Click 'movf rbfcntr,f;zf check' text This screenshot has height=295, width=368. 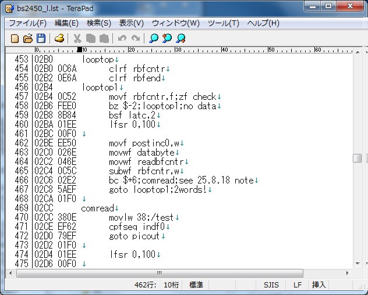[162, 97]
